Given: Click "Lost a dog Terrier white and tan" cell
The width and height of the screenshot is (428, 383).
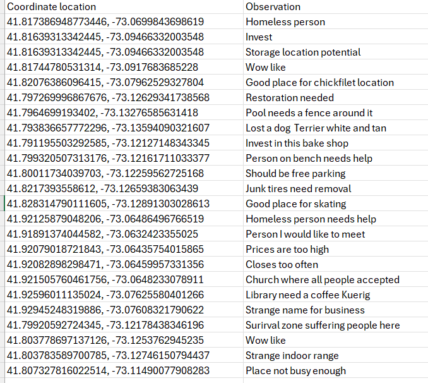Looking at the screenshot, I should pos(316,128).
